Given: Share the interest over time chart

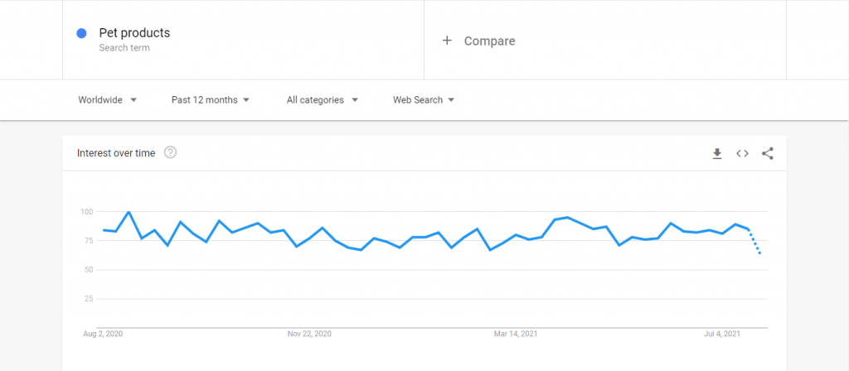Looking at the screenshot, I should coord(767,153).
